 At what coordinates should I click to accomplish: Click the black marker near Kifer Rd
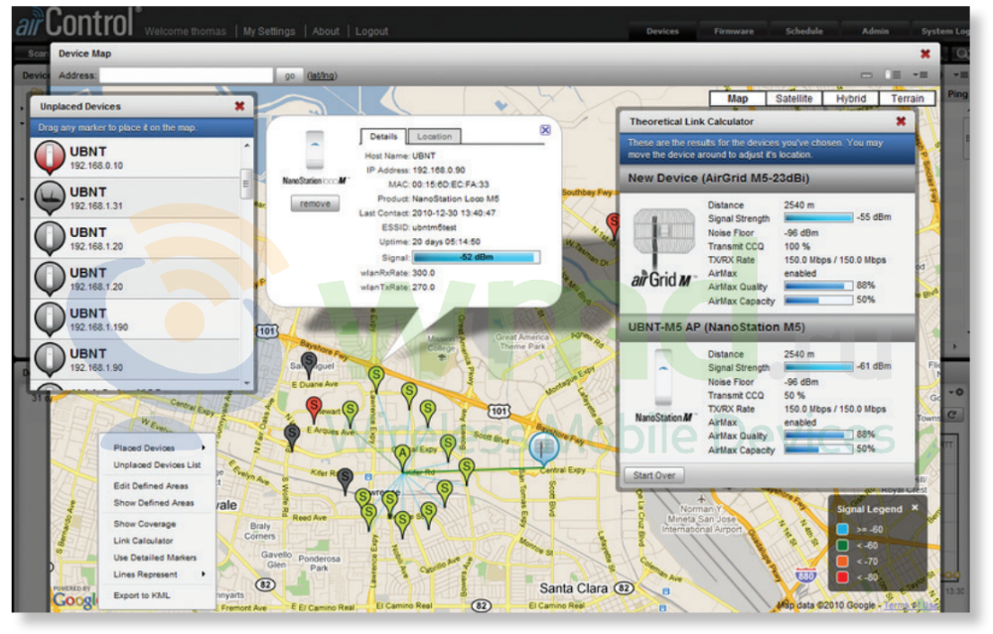[345, 481]
